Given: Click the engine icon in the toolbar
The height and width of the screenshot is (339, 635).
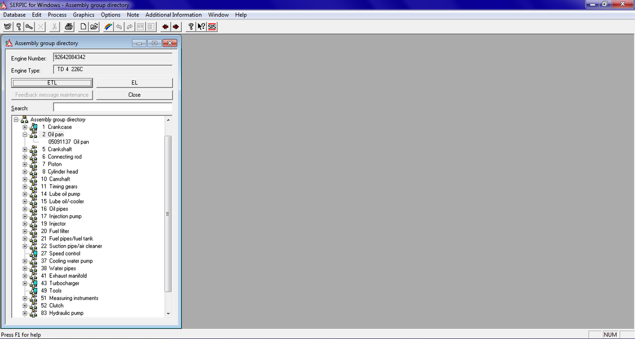Looking at the screenshot, I should click(7, 27).
